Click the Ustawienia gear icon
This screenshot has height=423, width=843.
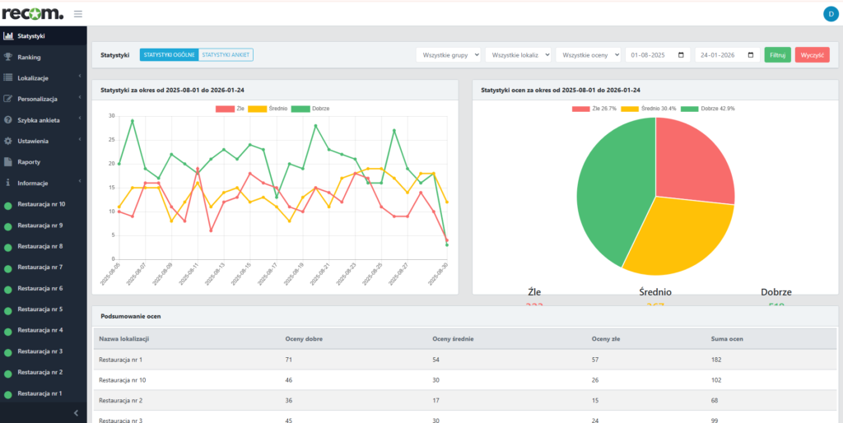8,141
